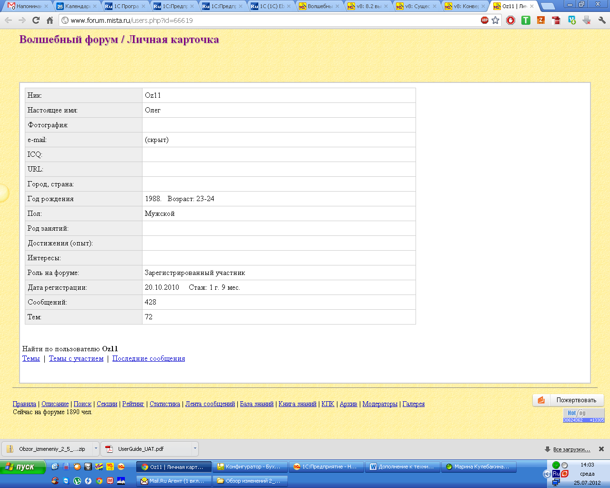This screenshot has width=610, height=488.
Task: Switch to the Gmail Напоминание tab
Action: (28, 6)
